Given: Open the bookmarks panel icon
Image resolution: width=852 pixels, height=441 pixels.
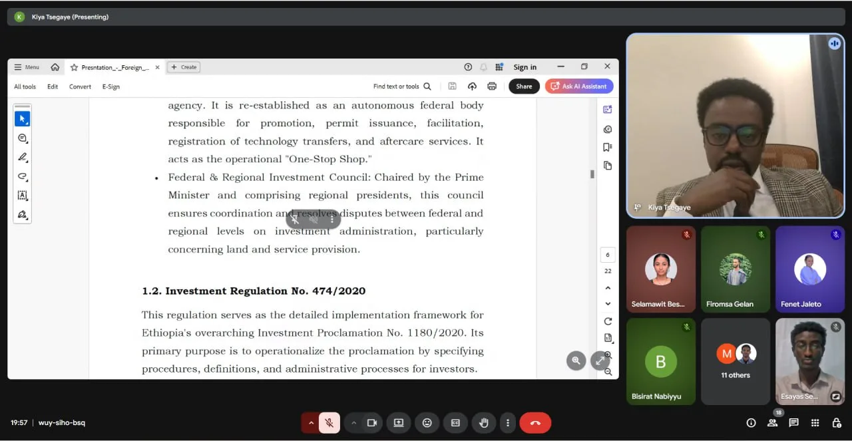Looking at the screenshot, I should tap(607, 147).
